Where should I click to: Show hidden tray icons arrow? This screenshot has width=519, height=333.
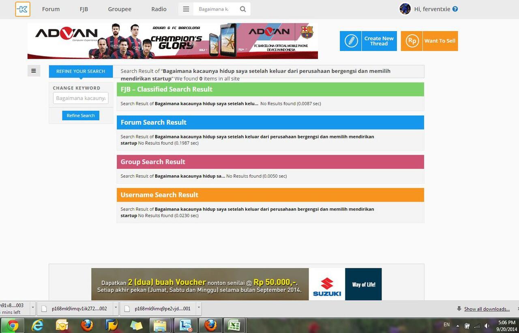(x=457, y=326)
